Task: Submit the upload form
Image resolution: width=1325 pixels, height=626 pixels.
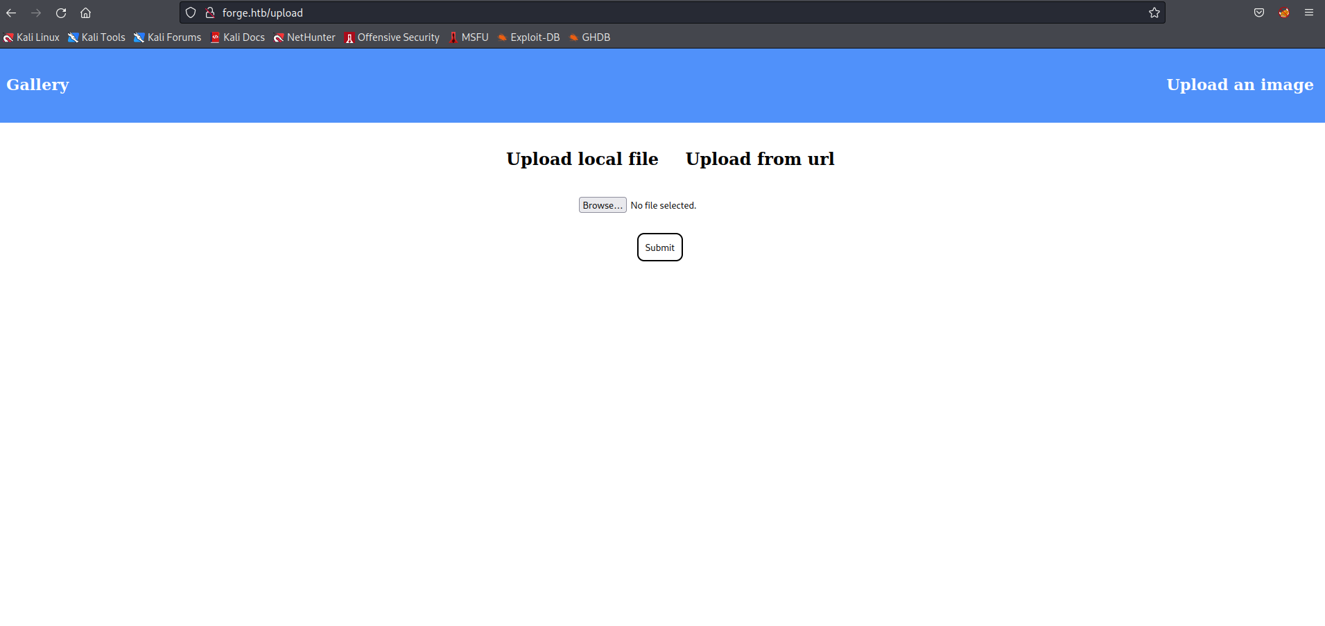Action: [x=659, y=247]
